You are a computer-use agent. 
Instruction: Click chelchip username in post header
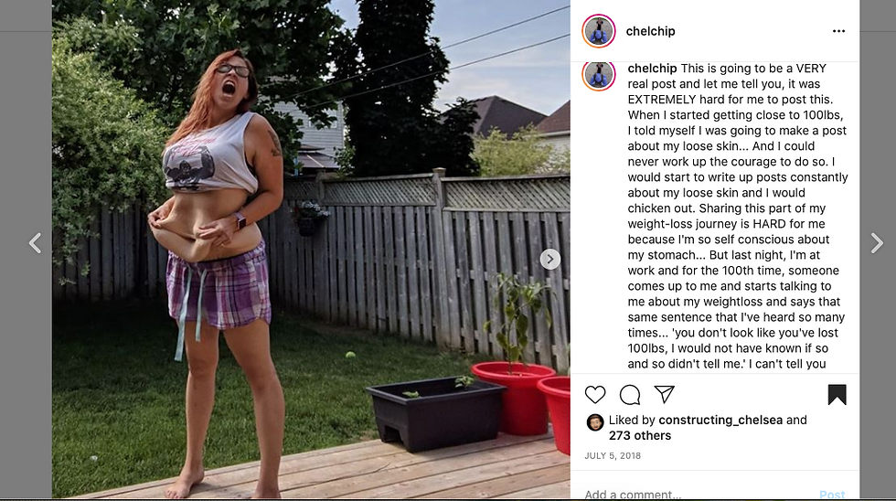(650, 31)
